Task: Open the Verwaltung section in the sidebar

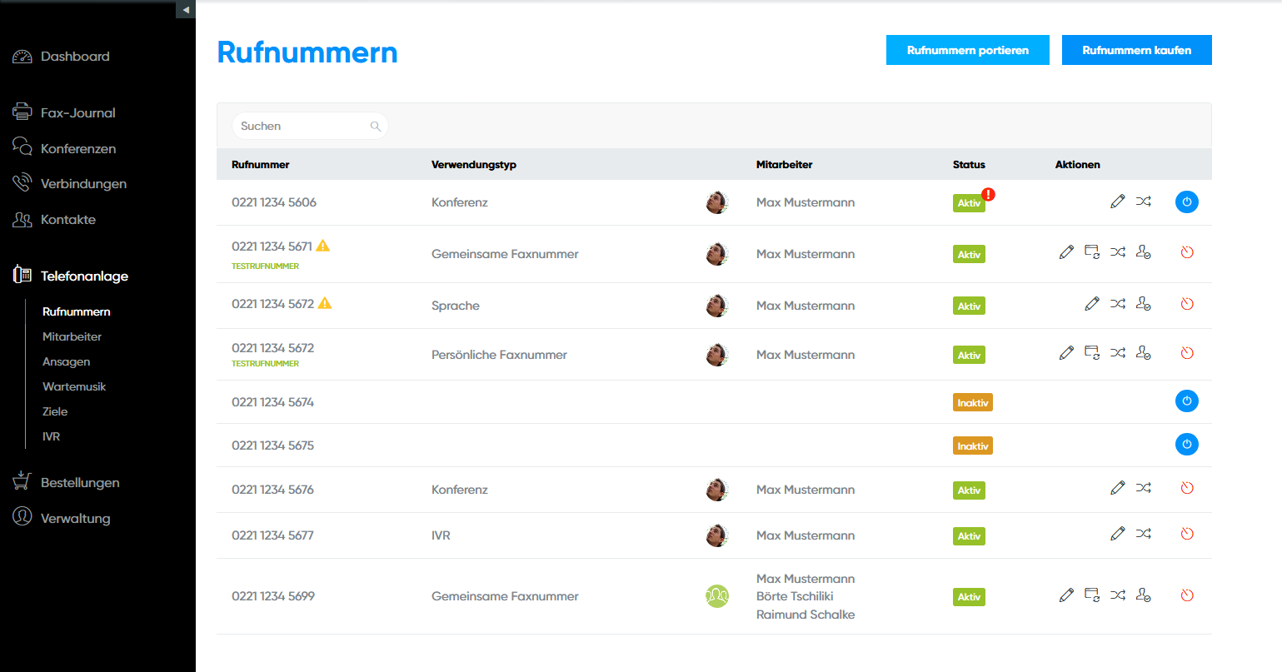Action: 75,518
